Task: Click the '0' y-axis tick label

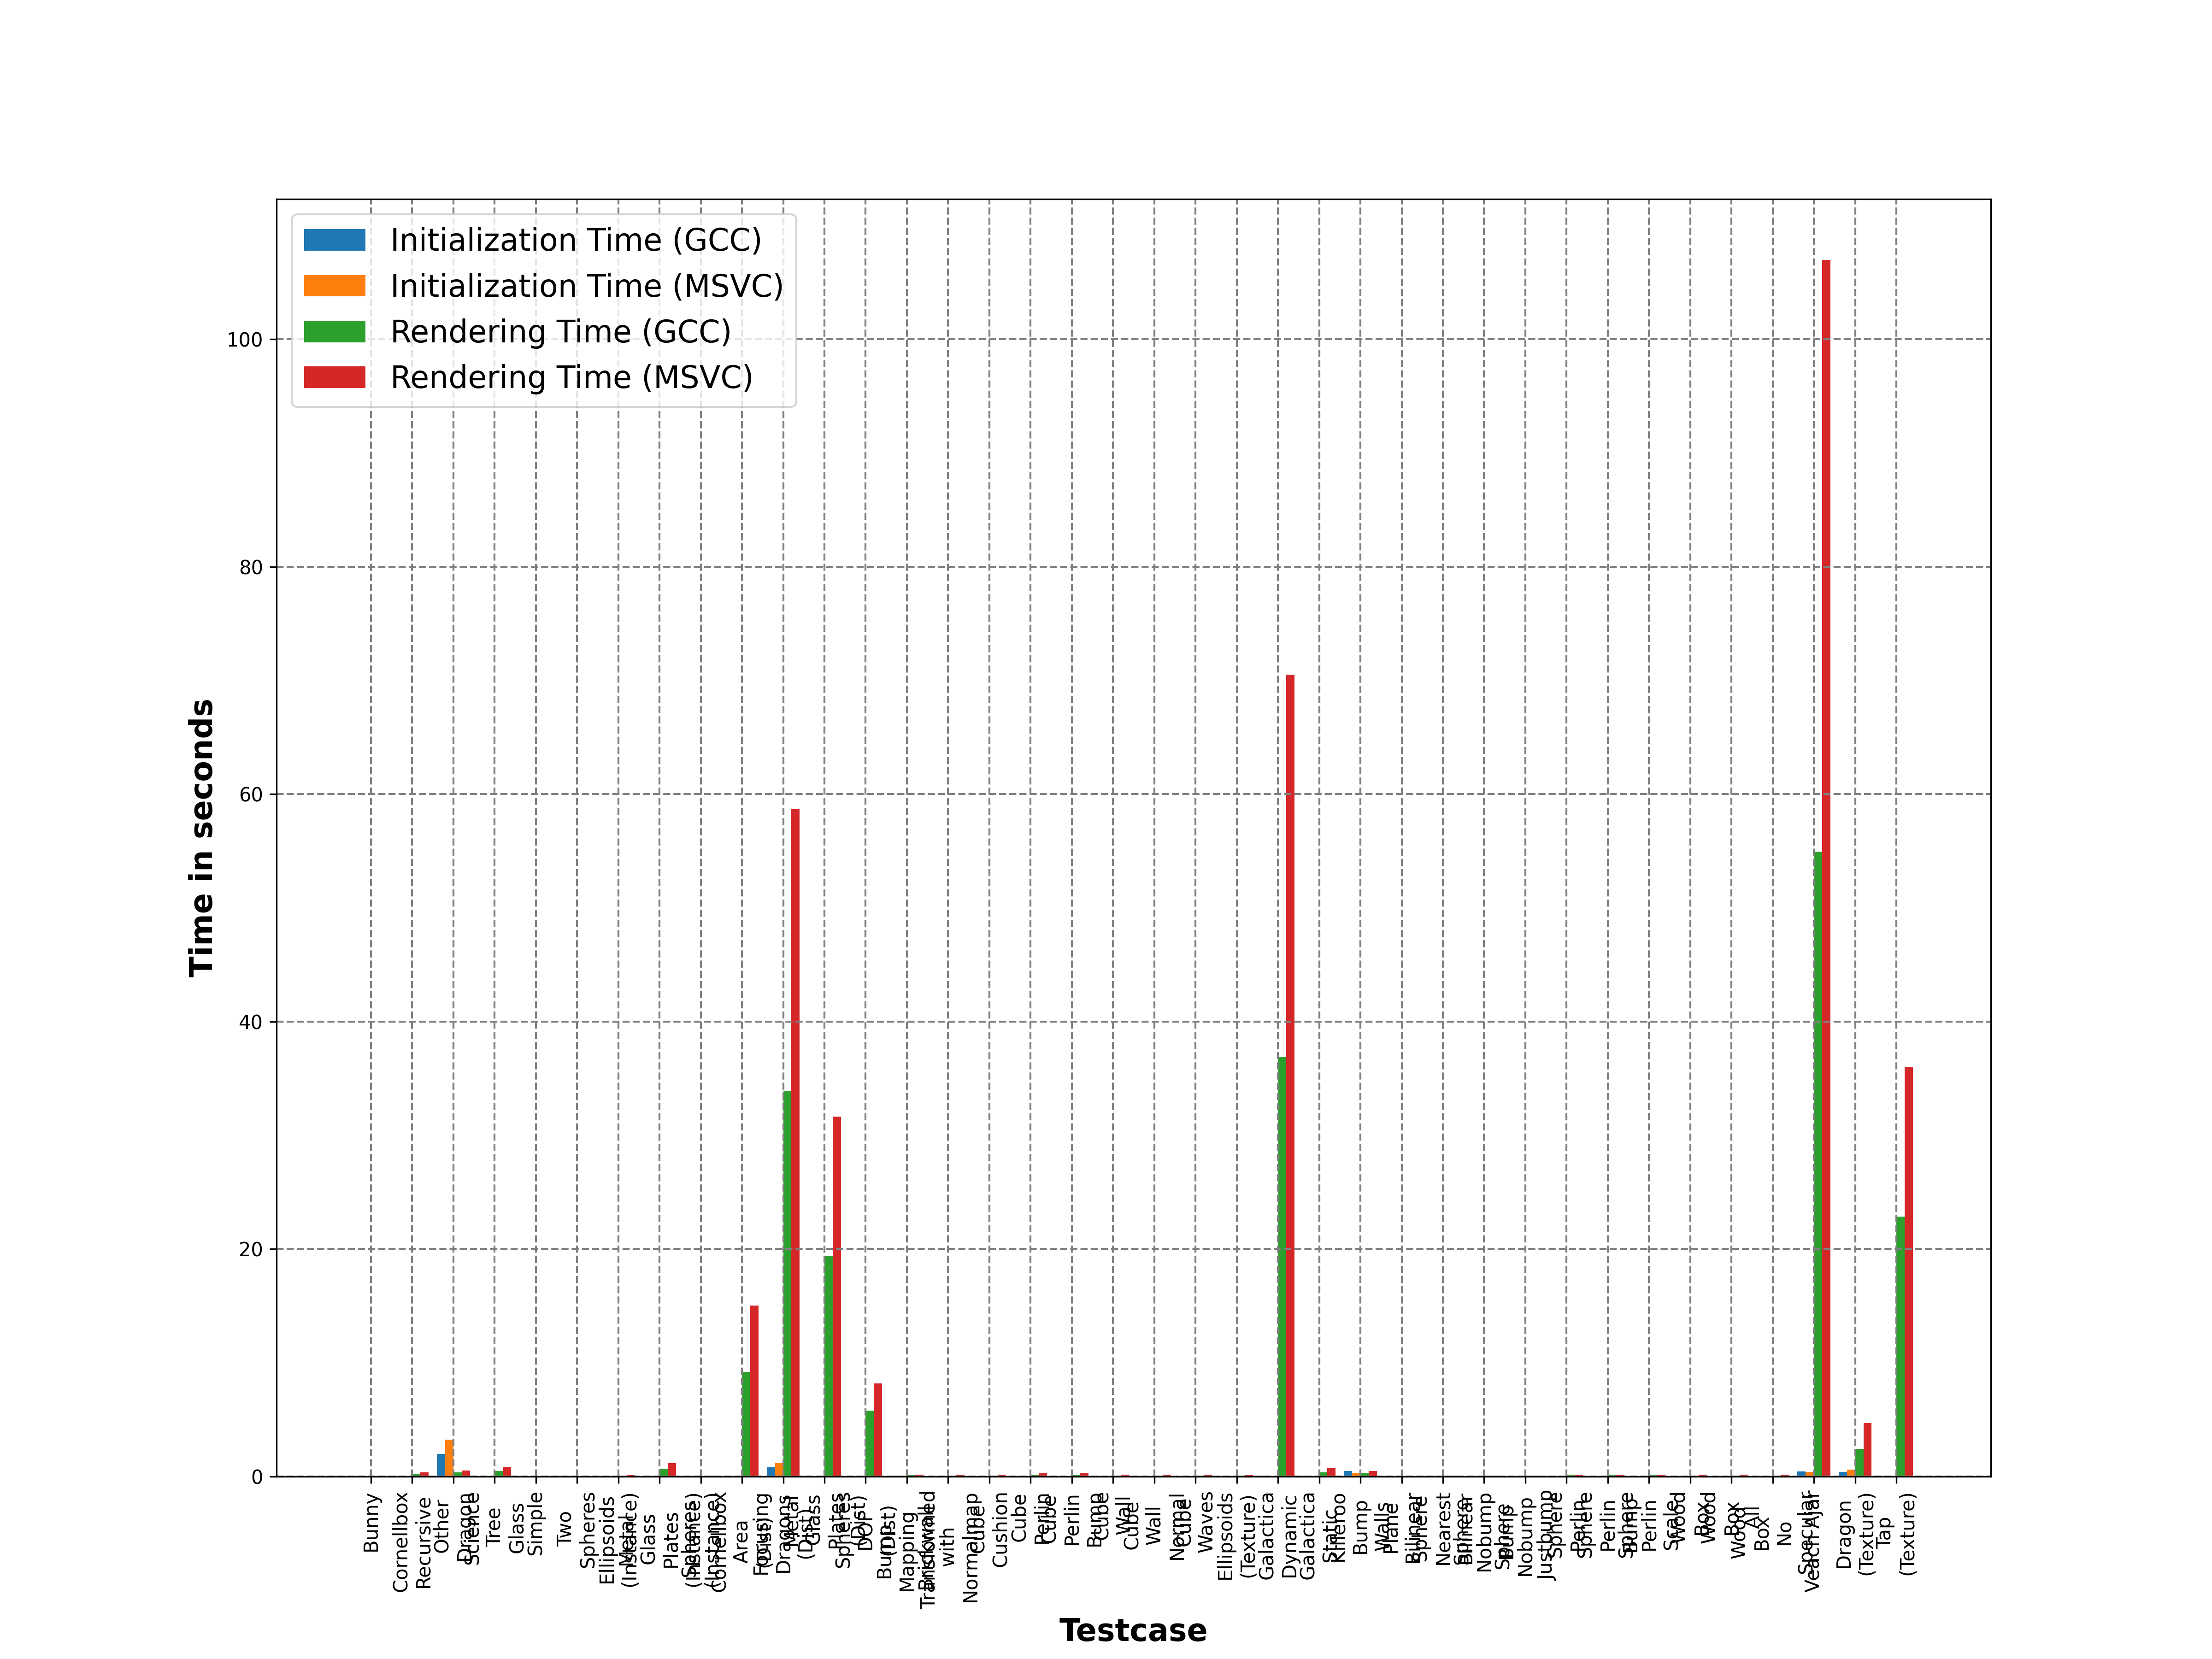Action: point(257,1477)
